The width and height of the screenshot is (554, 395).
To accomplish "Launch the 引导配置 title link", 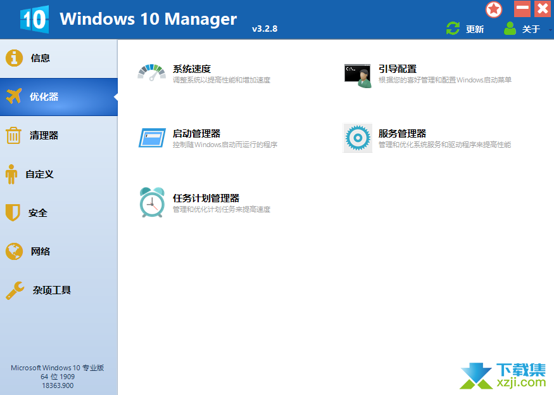I will (398, 68).
